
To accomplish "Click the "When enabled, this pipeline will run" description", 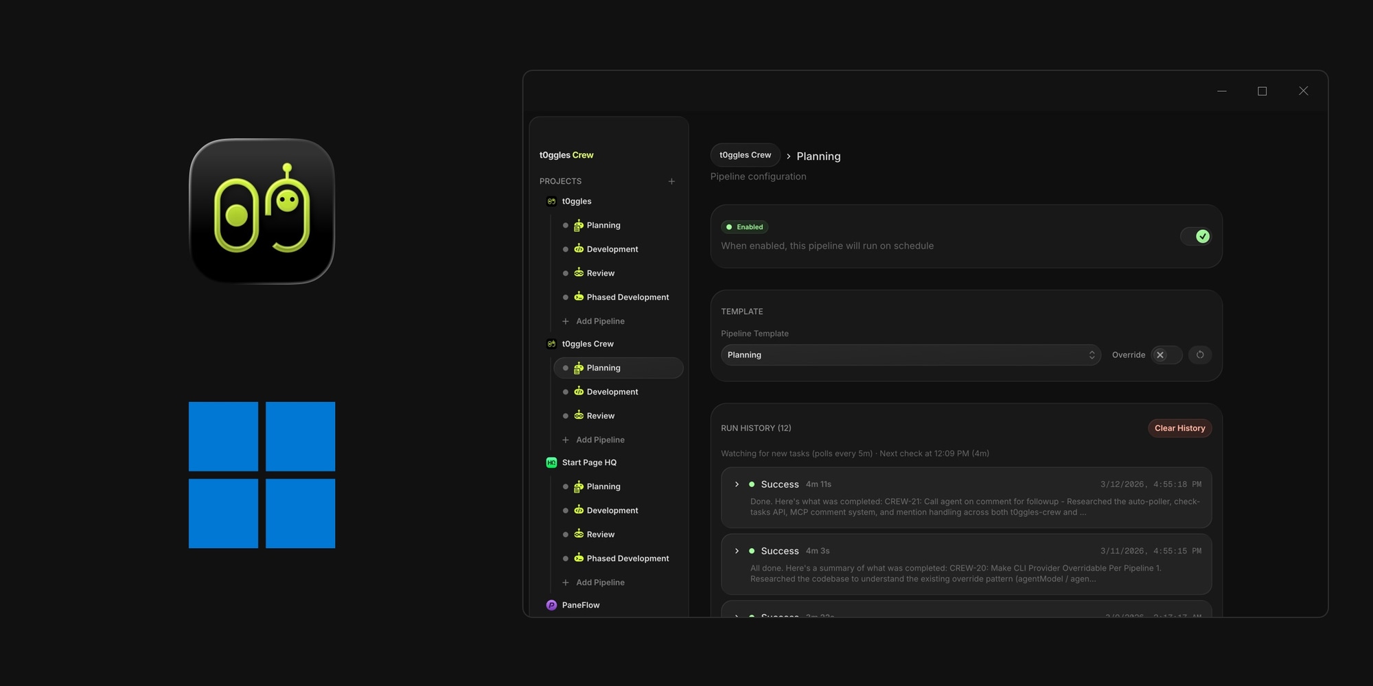I will pyautogui.click(x=827, y=246).
